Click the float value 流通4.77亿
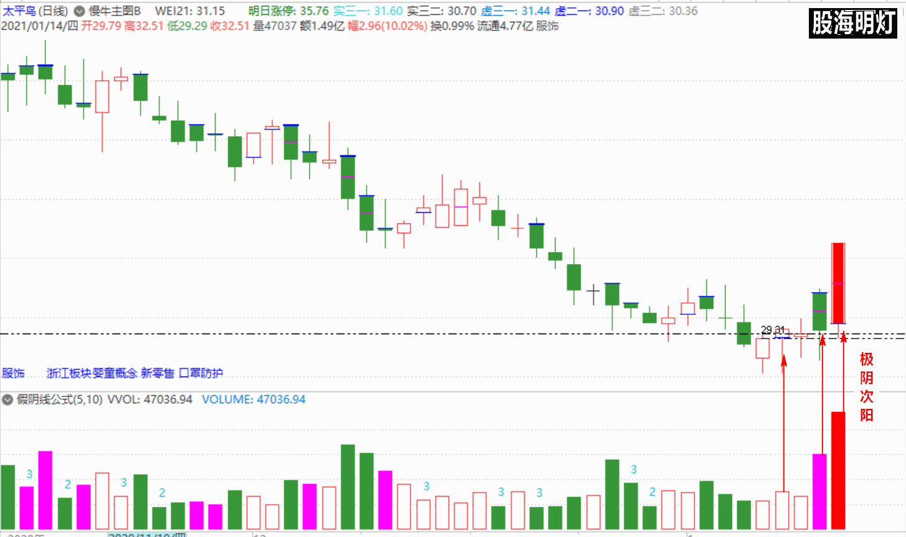The image size is (906, 537). click(505, 26)
